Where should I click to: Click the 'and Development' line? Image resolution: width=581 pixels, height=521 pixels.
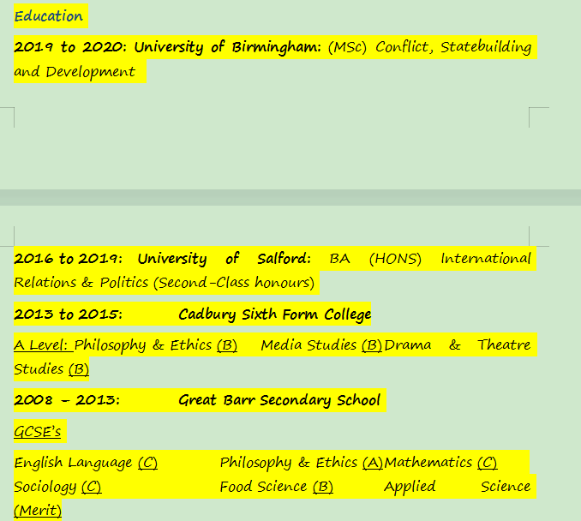75,72
